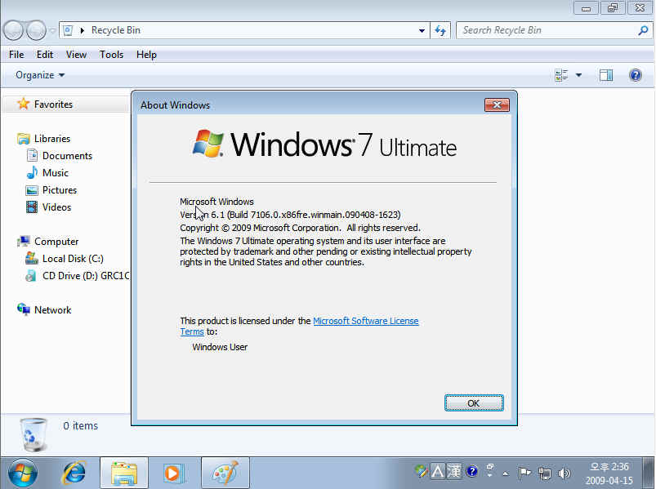Open the Help menu
The image size is (656, 489).
pyautogui.click(x=146, y=55)
